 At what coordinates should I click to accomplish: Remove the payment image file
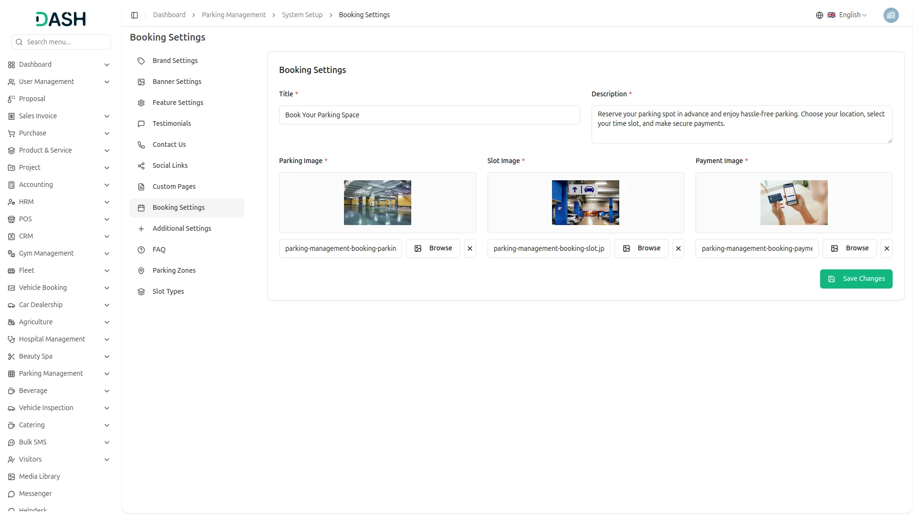click(x=886, y=248)
